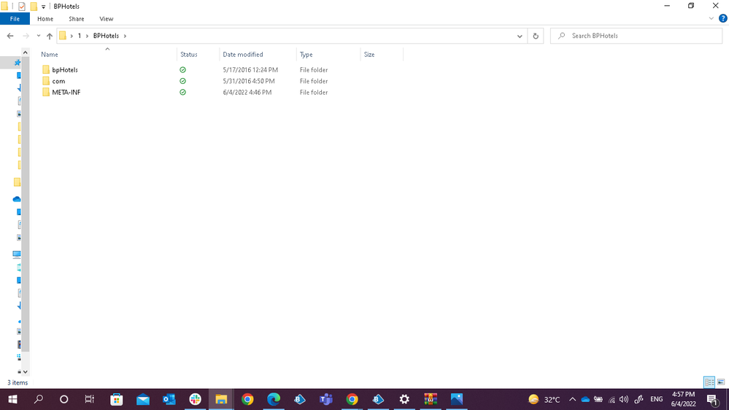Click the Refresh button beside address bar
The height and width of the screenshot is (410, 729).
536,36
